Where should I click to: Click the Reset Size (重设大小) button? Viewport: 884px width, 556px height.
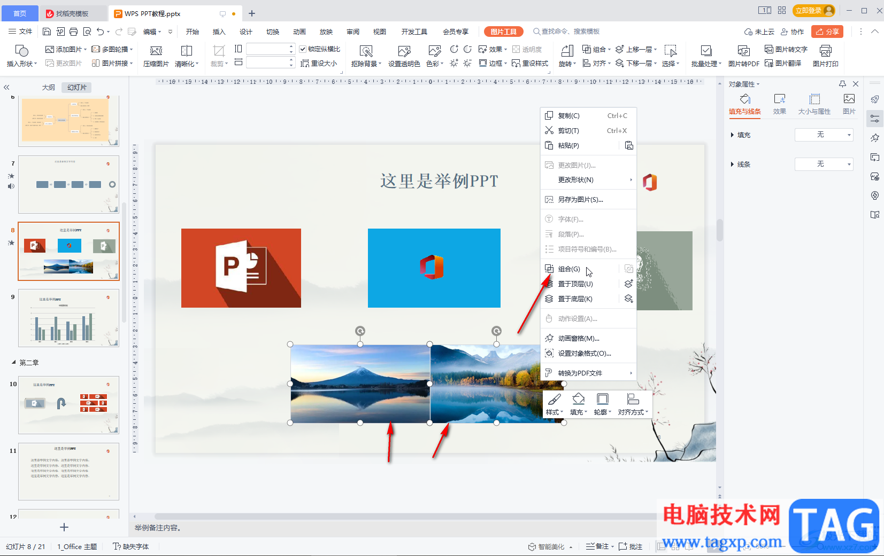click(319, 63)
